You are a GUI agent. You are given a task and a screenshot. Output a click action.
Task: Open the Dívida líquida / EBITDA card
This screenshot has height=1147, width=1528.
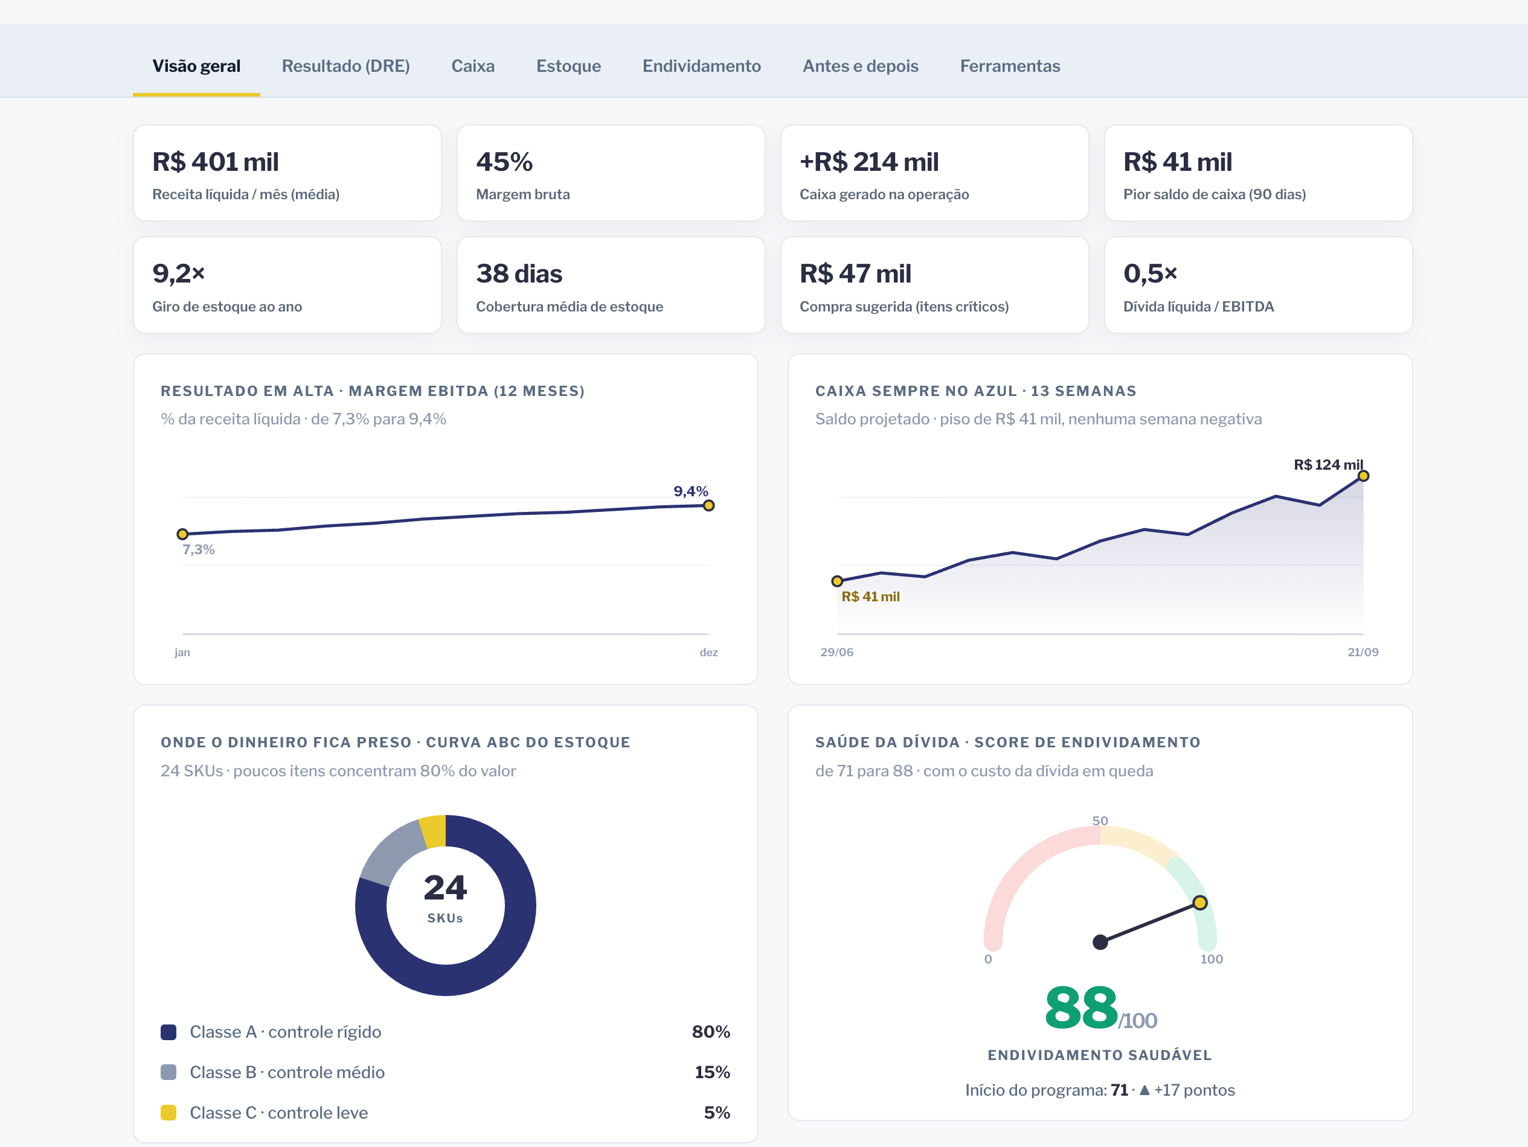point(1259,285)
